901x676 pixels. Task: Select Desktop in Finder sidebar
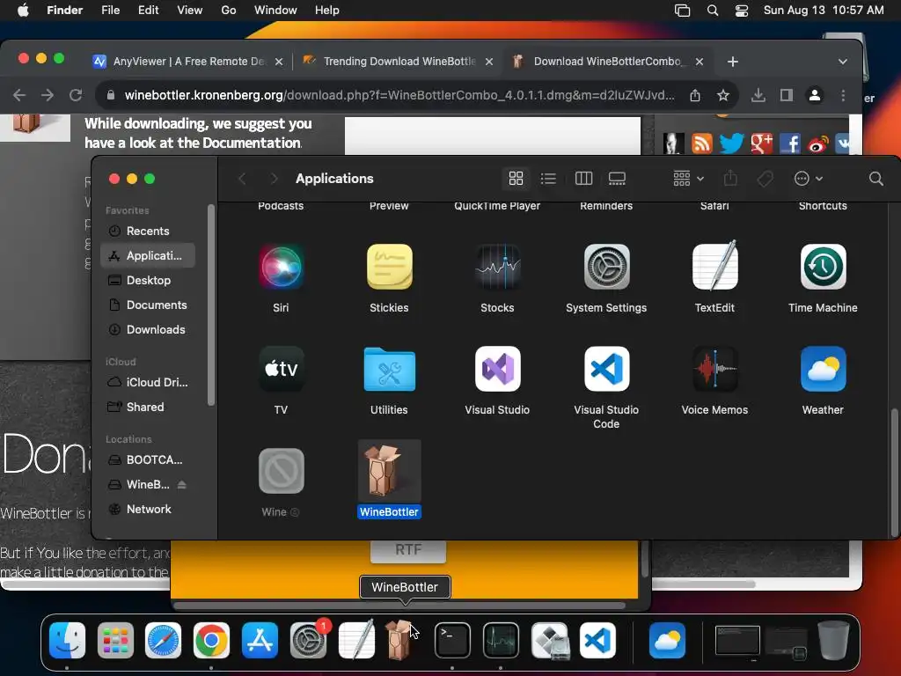[148, 280]
